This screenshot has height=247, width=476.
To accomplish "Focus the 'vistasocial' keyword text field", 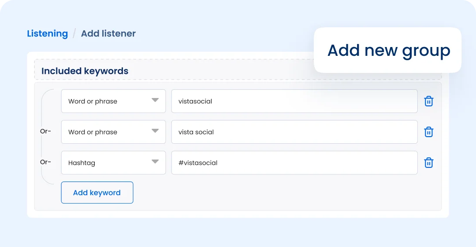I will click(x=294, y=101).
